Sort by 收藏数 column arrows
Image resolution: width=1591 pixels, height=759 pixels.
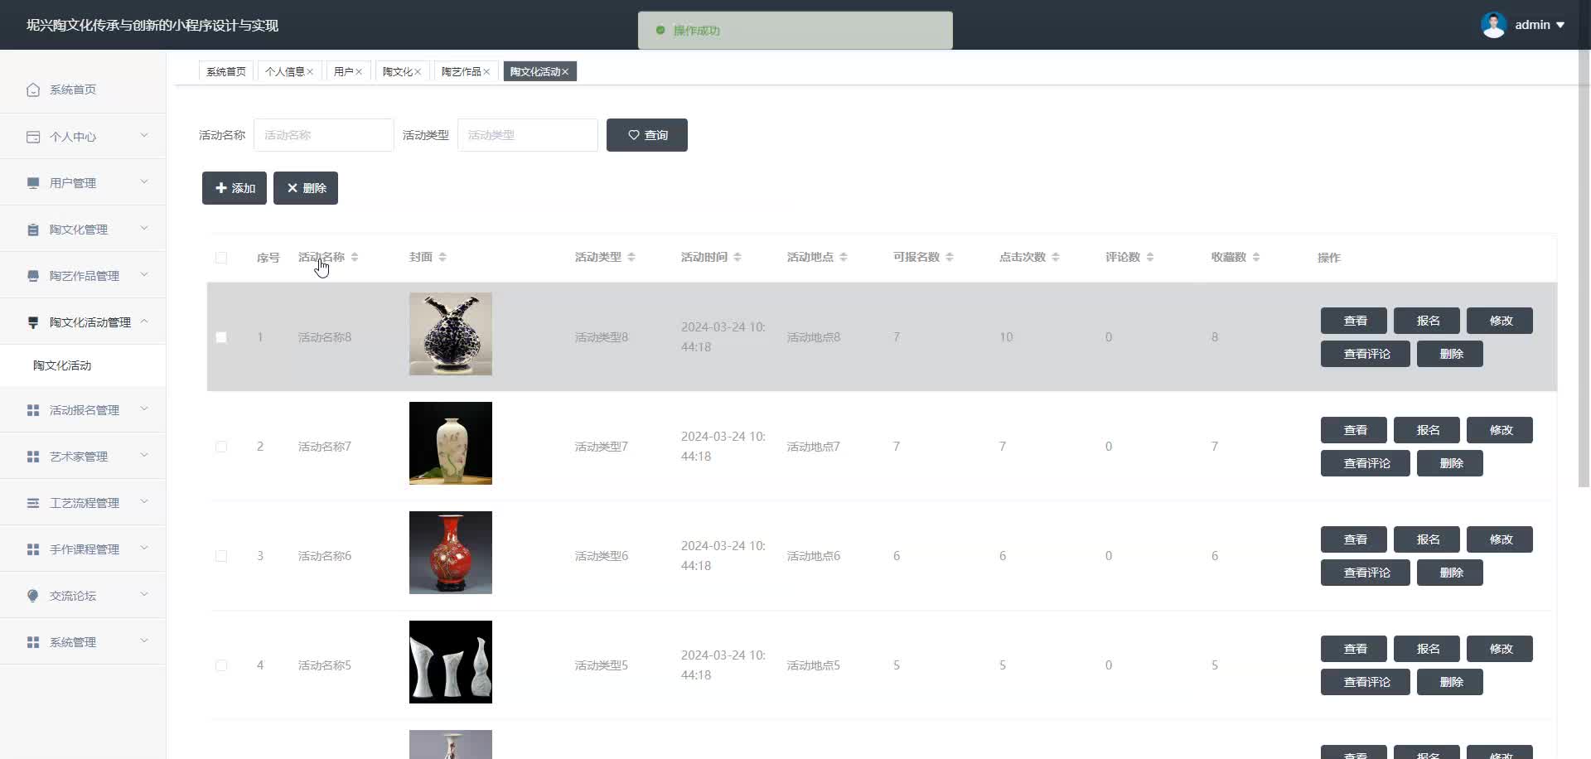1256,258
